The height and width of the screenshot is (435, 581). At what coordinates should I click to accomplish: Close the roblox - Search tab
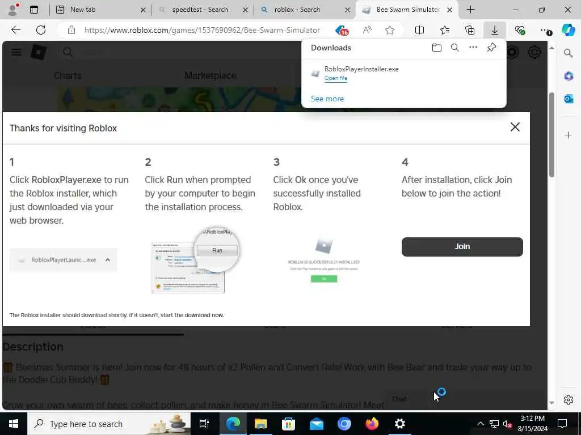[347, 10]
